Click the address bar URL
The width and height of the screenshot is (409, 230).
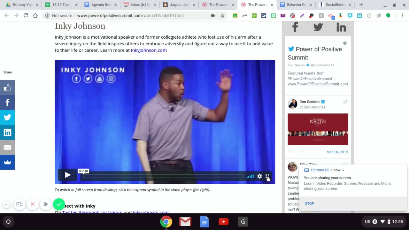click(130, 16)
